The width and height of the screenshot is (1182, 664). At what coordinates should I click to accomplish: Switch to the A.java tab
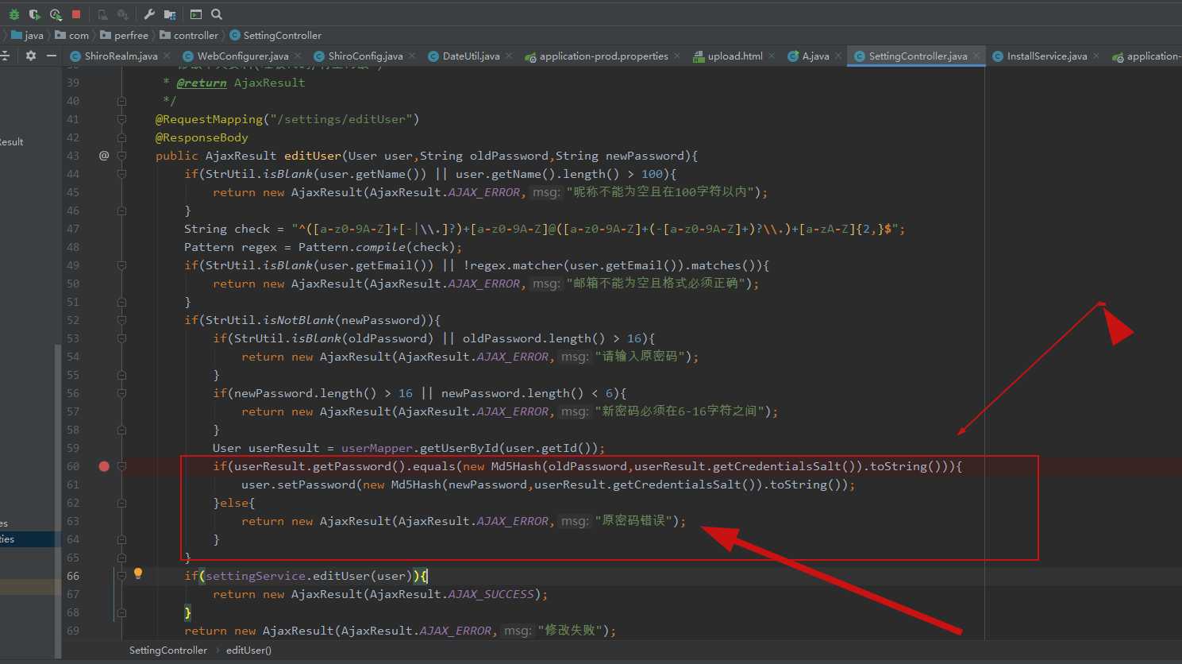pyautogui.click(x=815, y=56)
